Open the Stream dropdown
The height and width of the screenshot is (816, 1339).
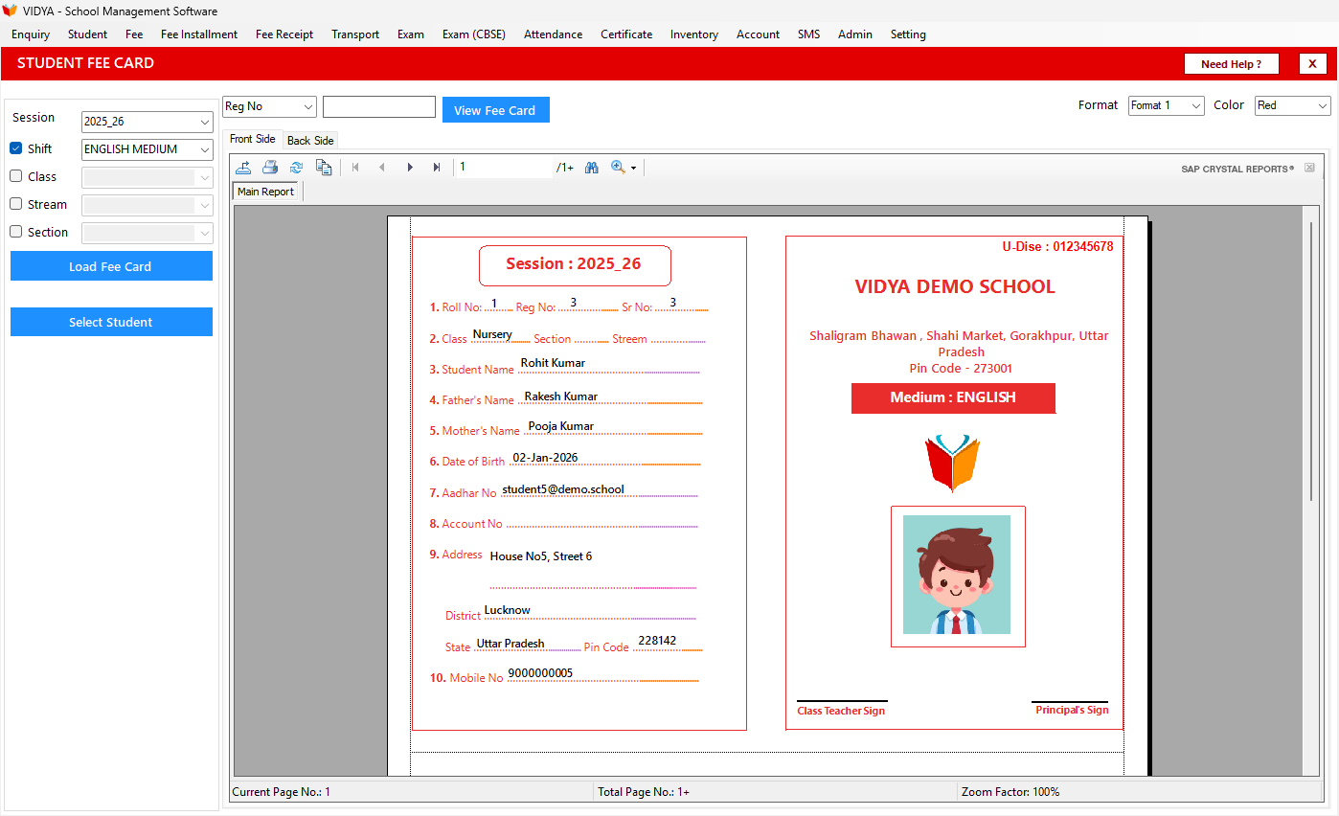pos(148,205)
